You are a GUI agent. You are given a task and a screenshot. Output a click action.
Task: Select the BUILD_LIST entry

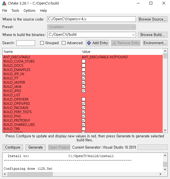12,95
